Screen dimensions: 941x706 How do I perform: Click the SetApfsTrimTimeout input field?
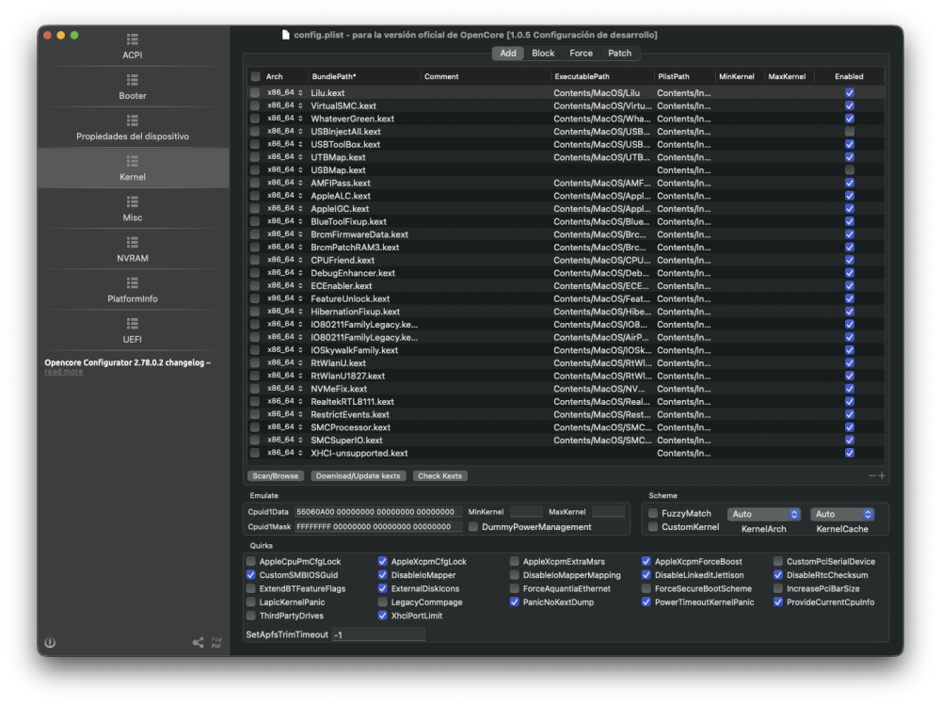[378, 634]
